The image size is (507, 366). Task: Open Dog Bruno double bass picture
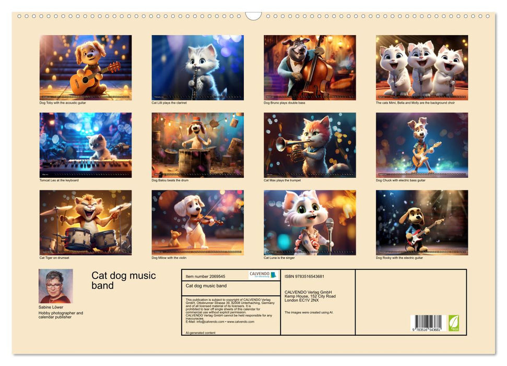pyautogui.click(x=310, y=67)
